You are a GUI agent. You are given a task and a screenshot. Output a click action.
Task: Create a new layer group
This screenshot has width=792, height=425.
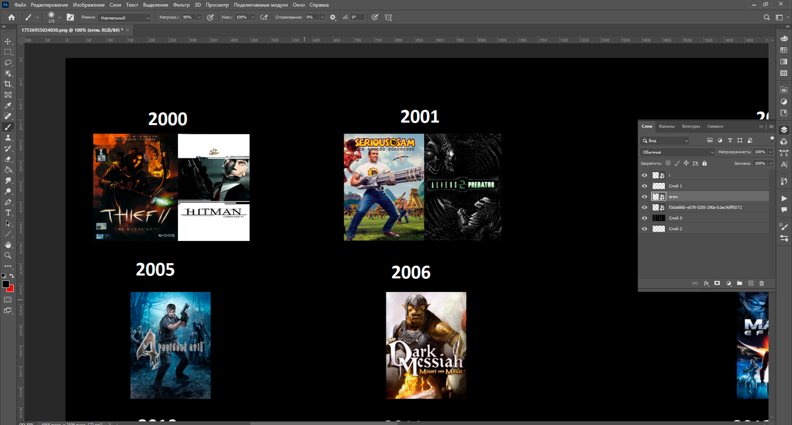(x=740, y=283)
